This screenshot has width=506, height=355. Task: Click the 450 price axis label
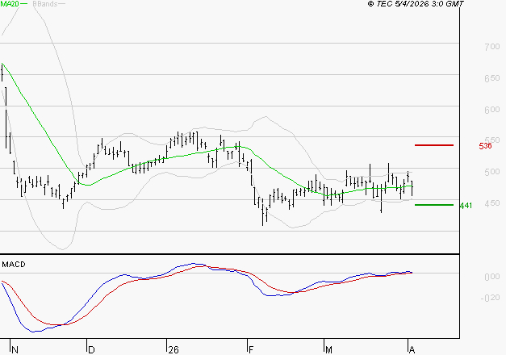(491, 203)
